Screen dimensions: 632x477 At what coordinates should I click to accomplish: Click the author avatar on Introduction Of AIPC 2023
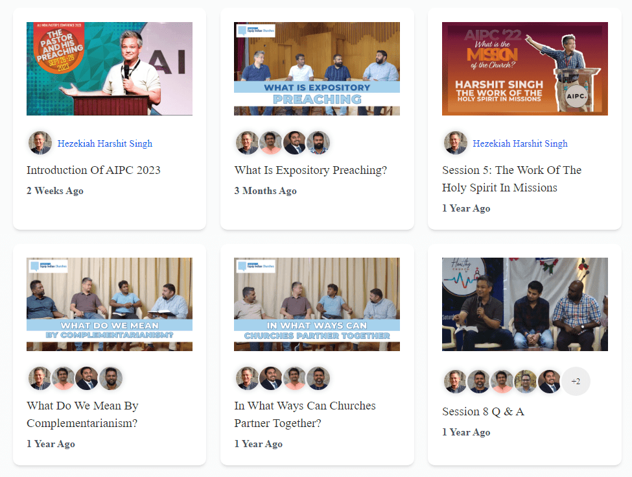click(x=40, y=143)
